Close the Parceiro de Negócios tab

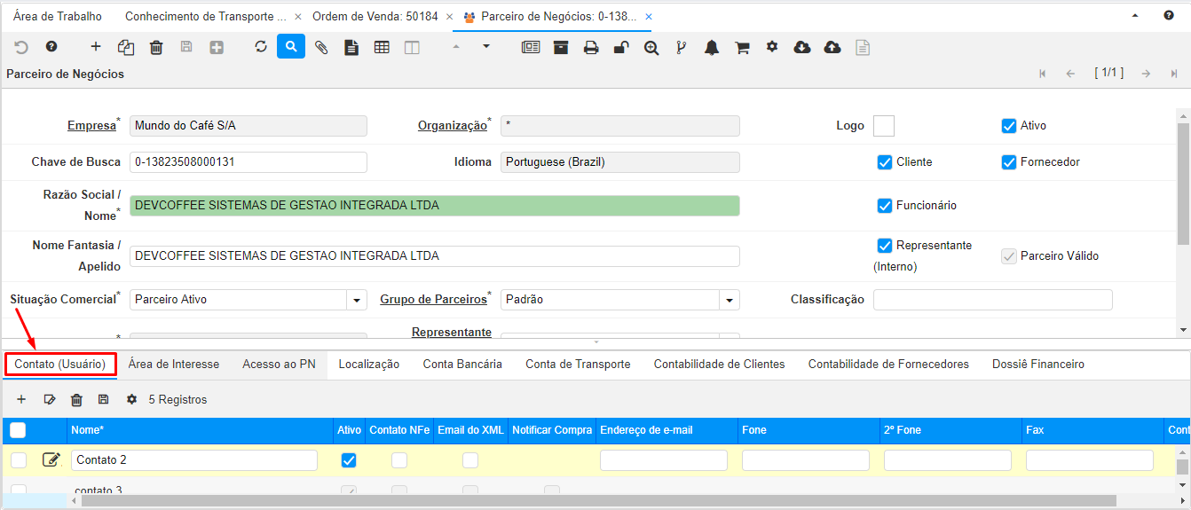[x=649, y=17]
